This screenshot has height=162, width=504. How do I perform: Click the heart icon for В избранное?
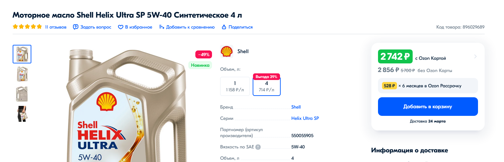pos(121,27)
